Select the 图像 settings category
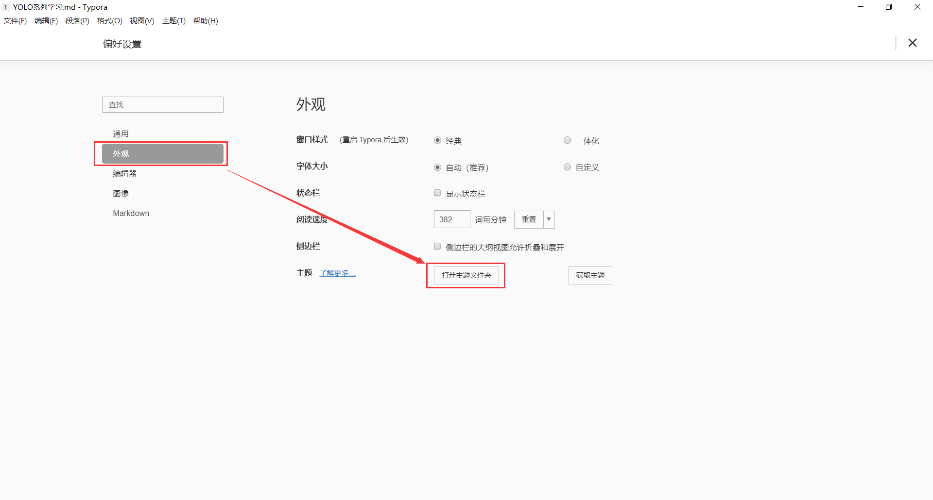The image size is (933, 500). (x=163, y=194)
